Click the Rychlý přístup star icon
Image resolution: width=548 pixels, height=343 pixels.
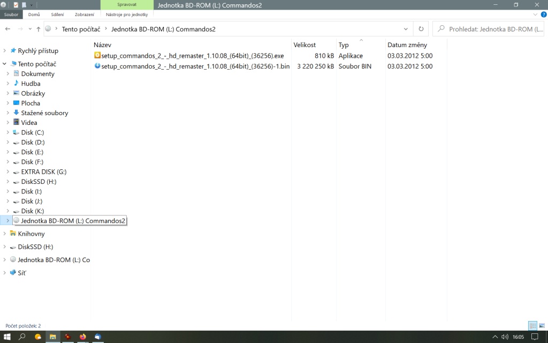(x=13, y=50)
